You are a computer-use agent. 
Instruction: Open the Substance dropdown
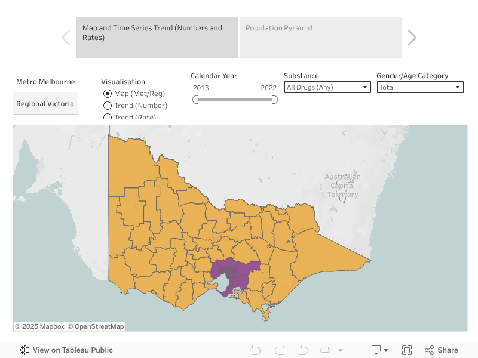tap(327, 87)
